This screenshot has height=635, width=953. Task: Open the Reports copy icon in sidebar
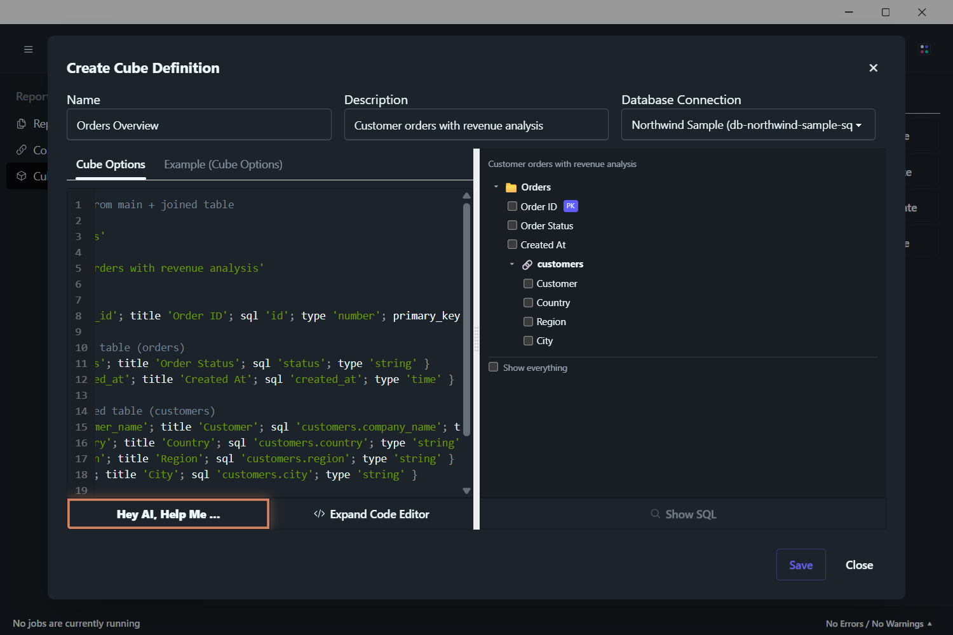pyautogui.click(x=22, y=124)
